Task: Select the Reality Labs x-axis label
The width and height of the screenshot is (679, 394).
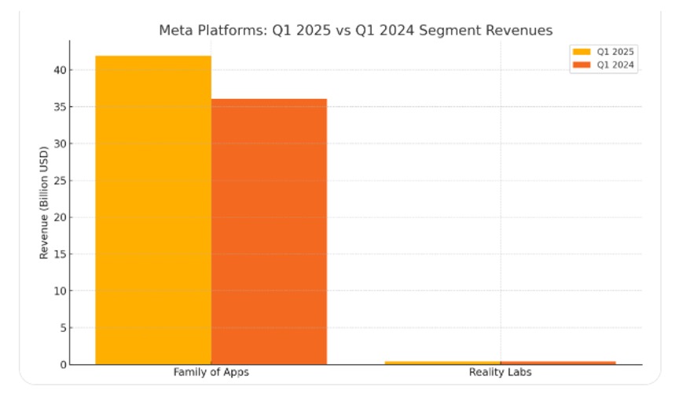Action: click(x=500, y=372)
